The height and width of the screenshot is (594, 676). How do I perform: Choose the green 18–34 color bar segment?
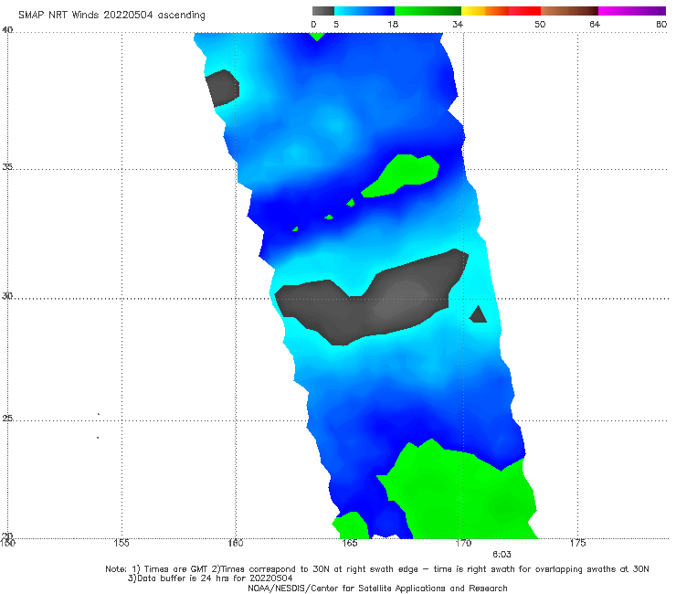[x=428, y=11]
